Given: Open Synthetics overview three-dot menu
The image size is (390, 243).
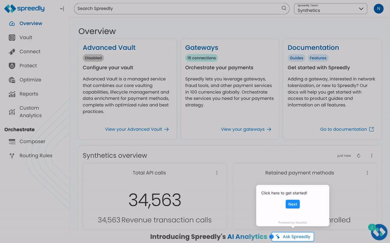Looking at the screenshot, I should [372, 156].
